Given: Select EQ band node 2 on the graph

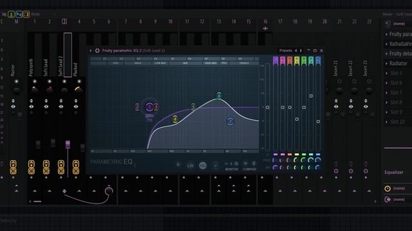Looking at the screenshot, I should pyautogui.click(x=137, y=107).
